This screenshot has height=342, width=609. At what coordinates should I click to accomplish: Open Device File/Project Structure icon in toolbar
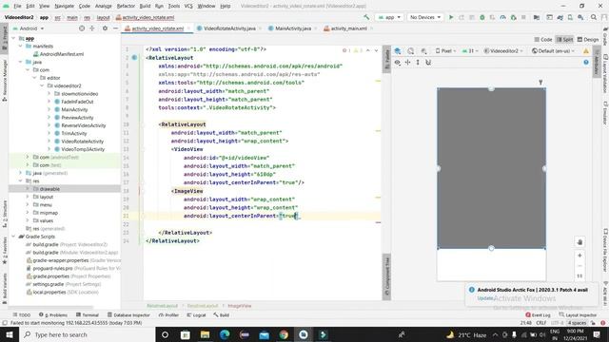point(537,17)
